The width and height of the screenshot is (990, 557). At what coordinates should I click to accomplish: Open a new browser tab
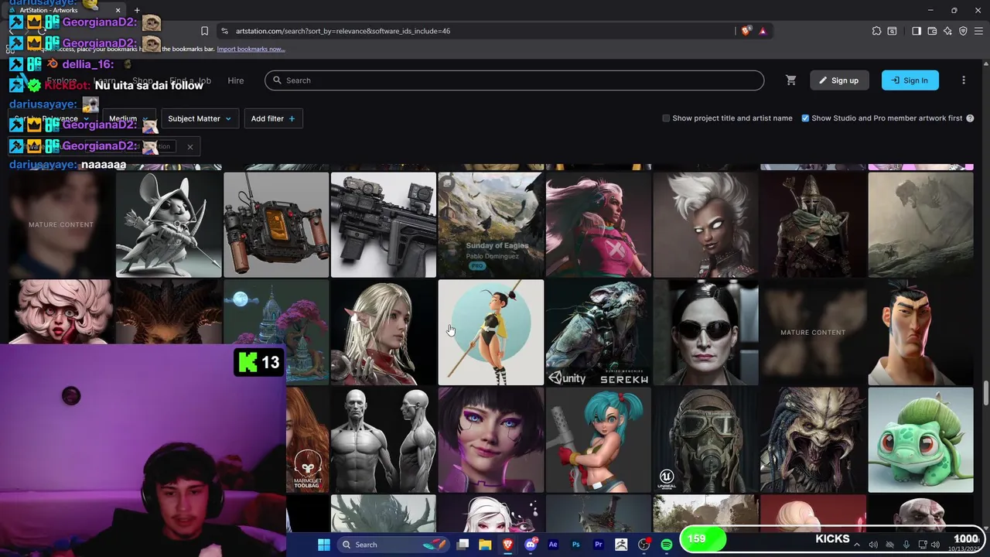coord(137,10)
